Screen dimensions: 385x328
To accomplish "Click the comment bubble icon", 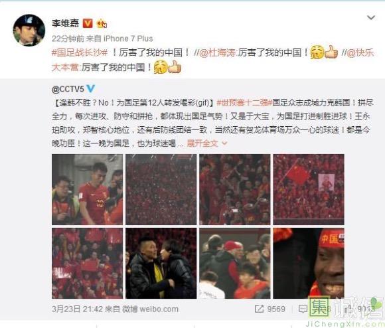I will [x=303, y=309].
